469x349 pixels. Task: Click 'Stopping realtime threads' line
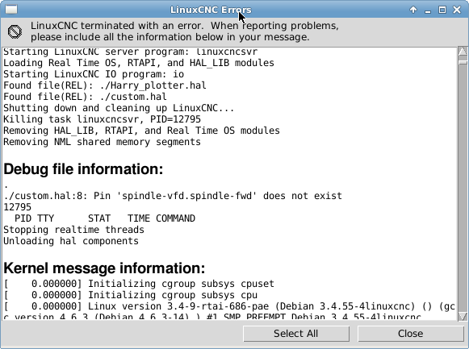click(73, 230)
